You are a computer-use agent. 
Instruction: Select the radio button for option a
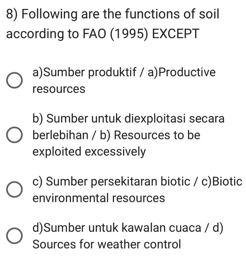click(14, 80)
